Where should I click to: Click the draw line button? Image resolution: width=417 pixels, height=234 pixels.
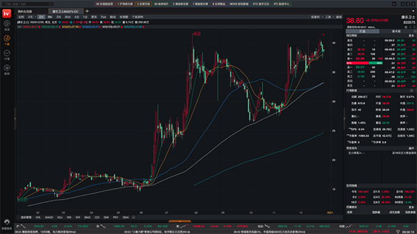[x=339, y=17]
